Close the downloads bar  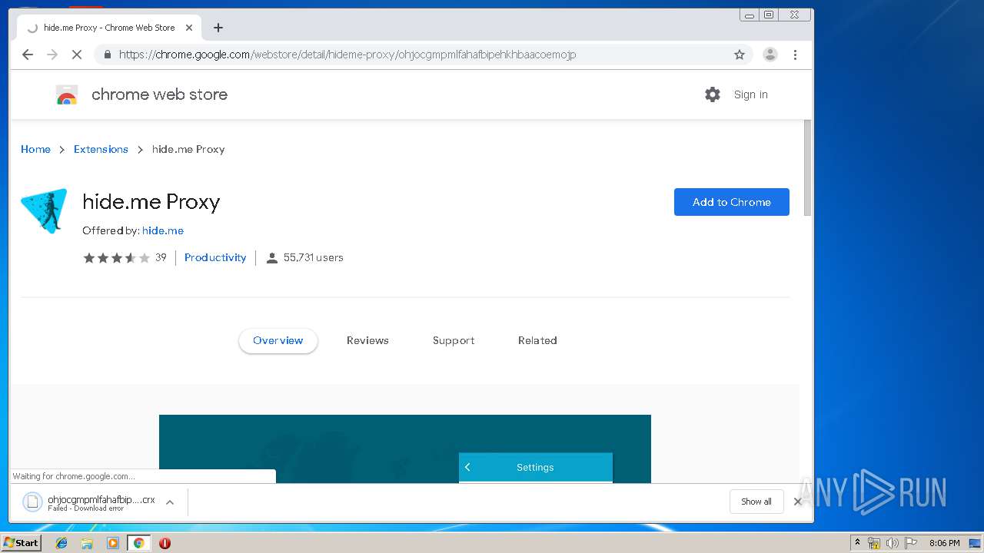click(x=797, y=502)
